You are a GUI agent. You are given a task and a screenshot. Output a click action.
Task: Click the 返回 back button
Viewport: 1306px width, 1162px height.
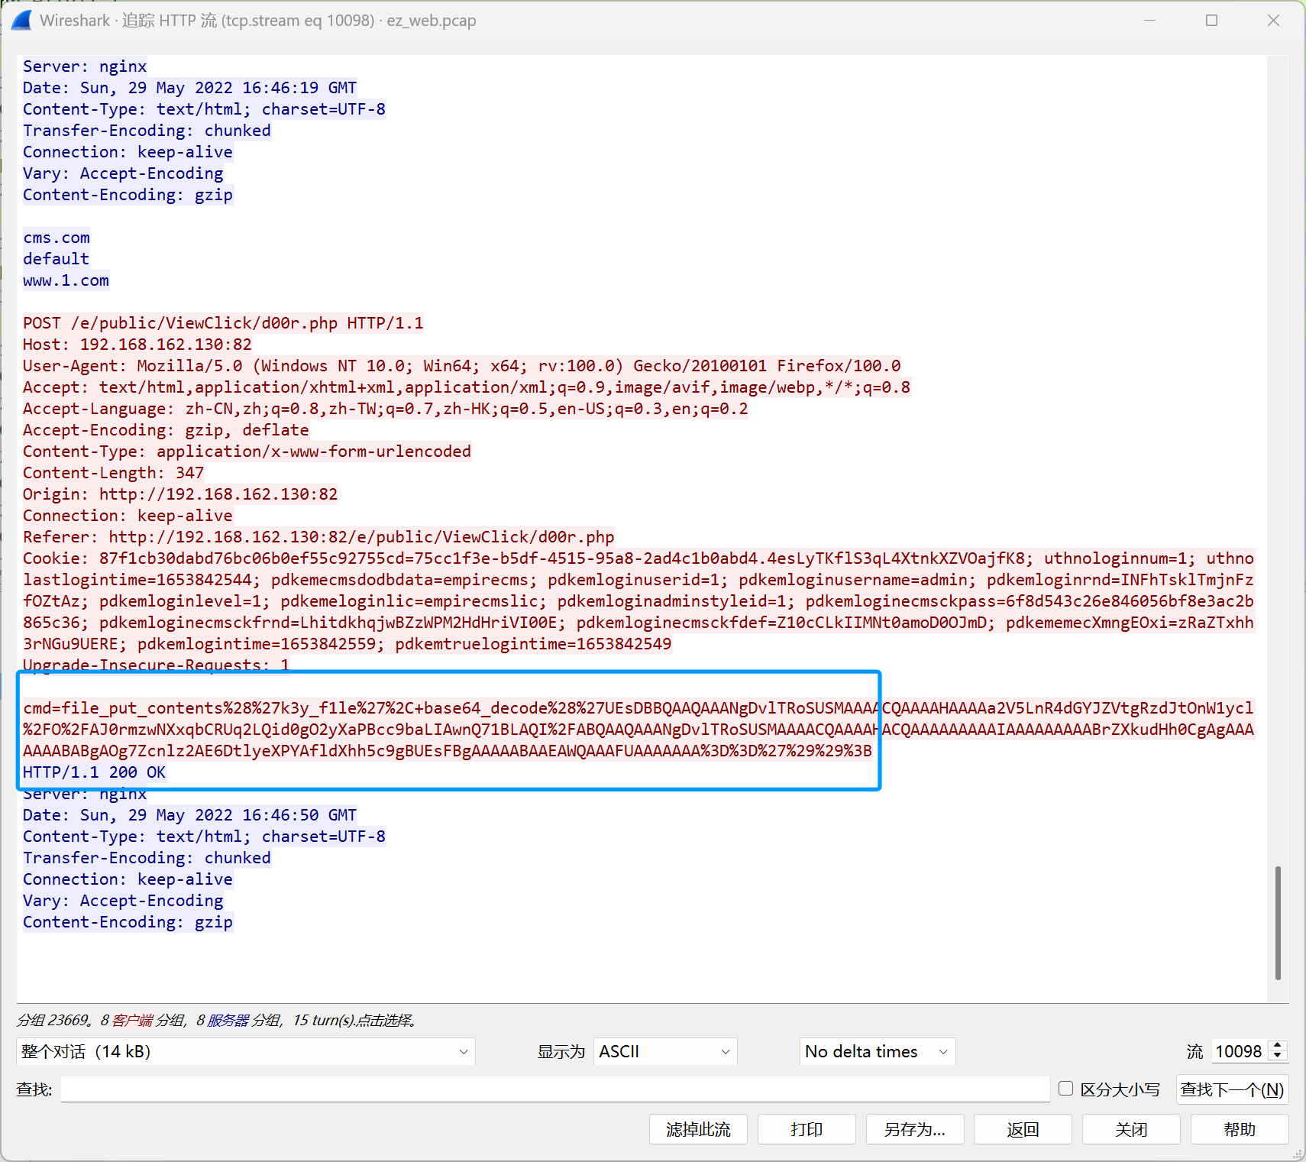tap(1023, 1129)
